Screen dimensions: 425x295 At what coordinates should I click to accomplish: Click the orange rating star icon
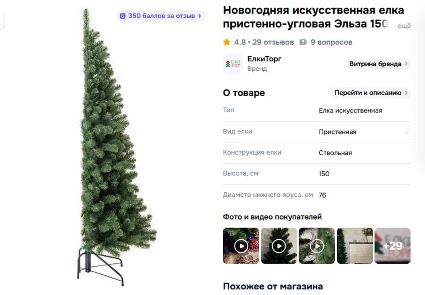(227, 42)
